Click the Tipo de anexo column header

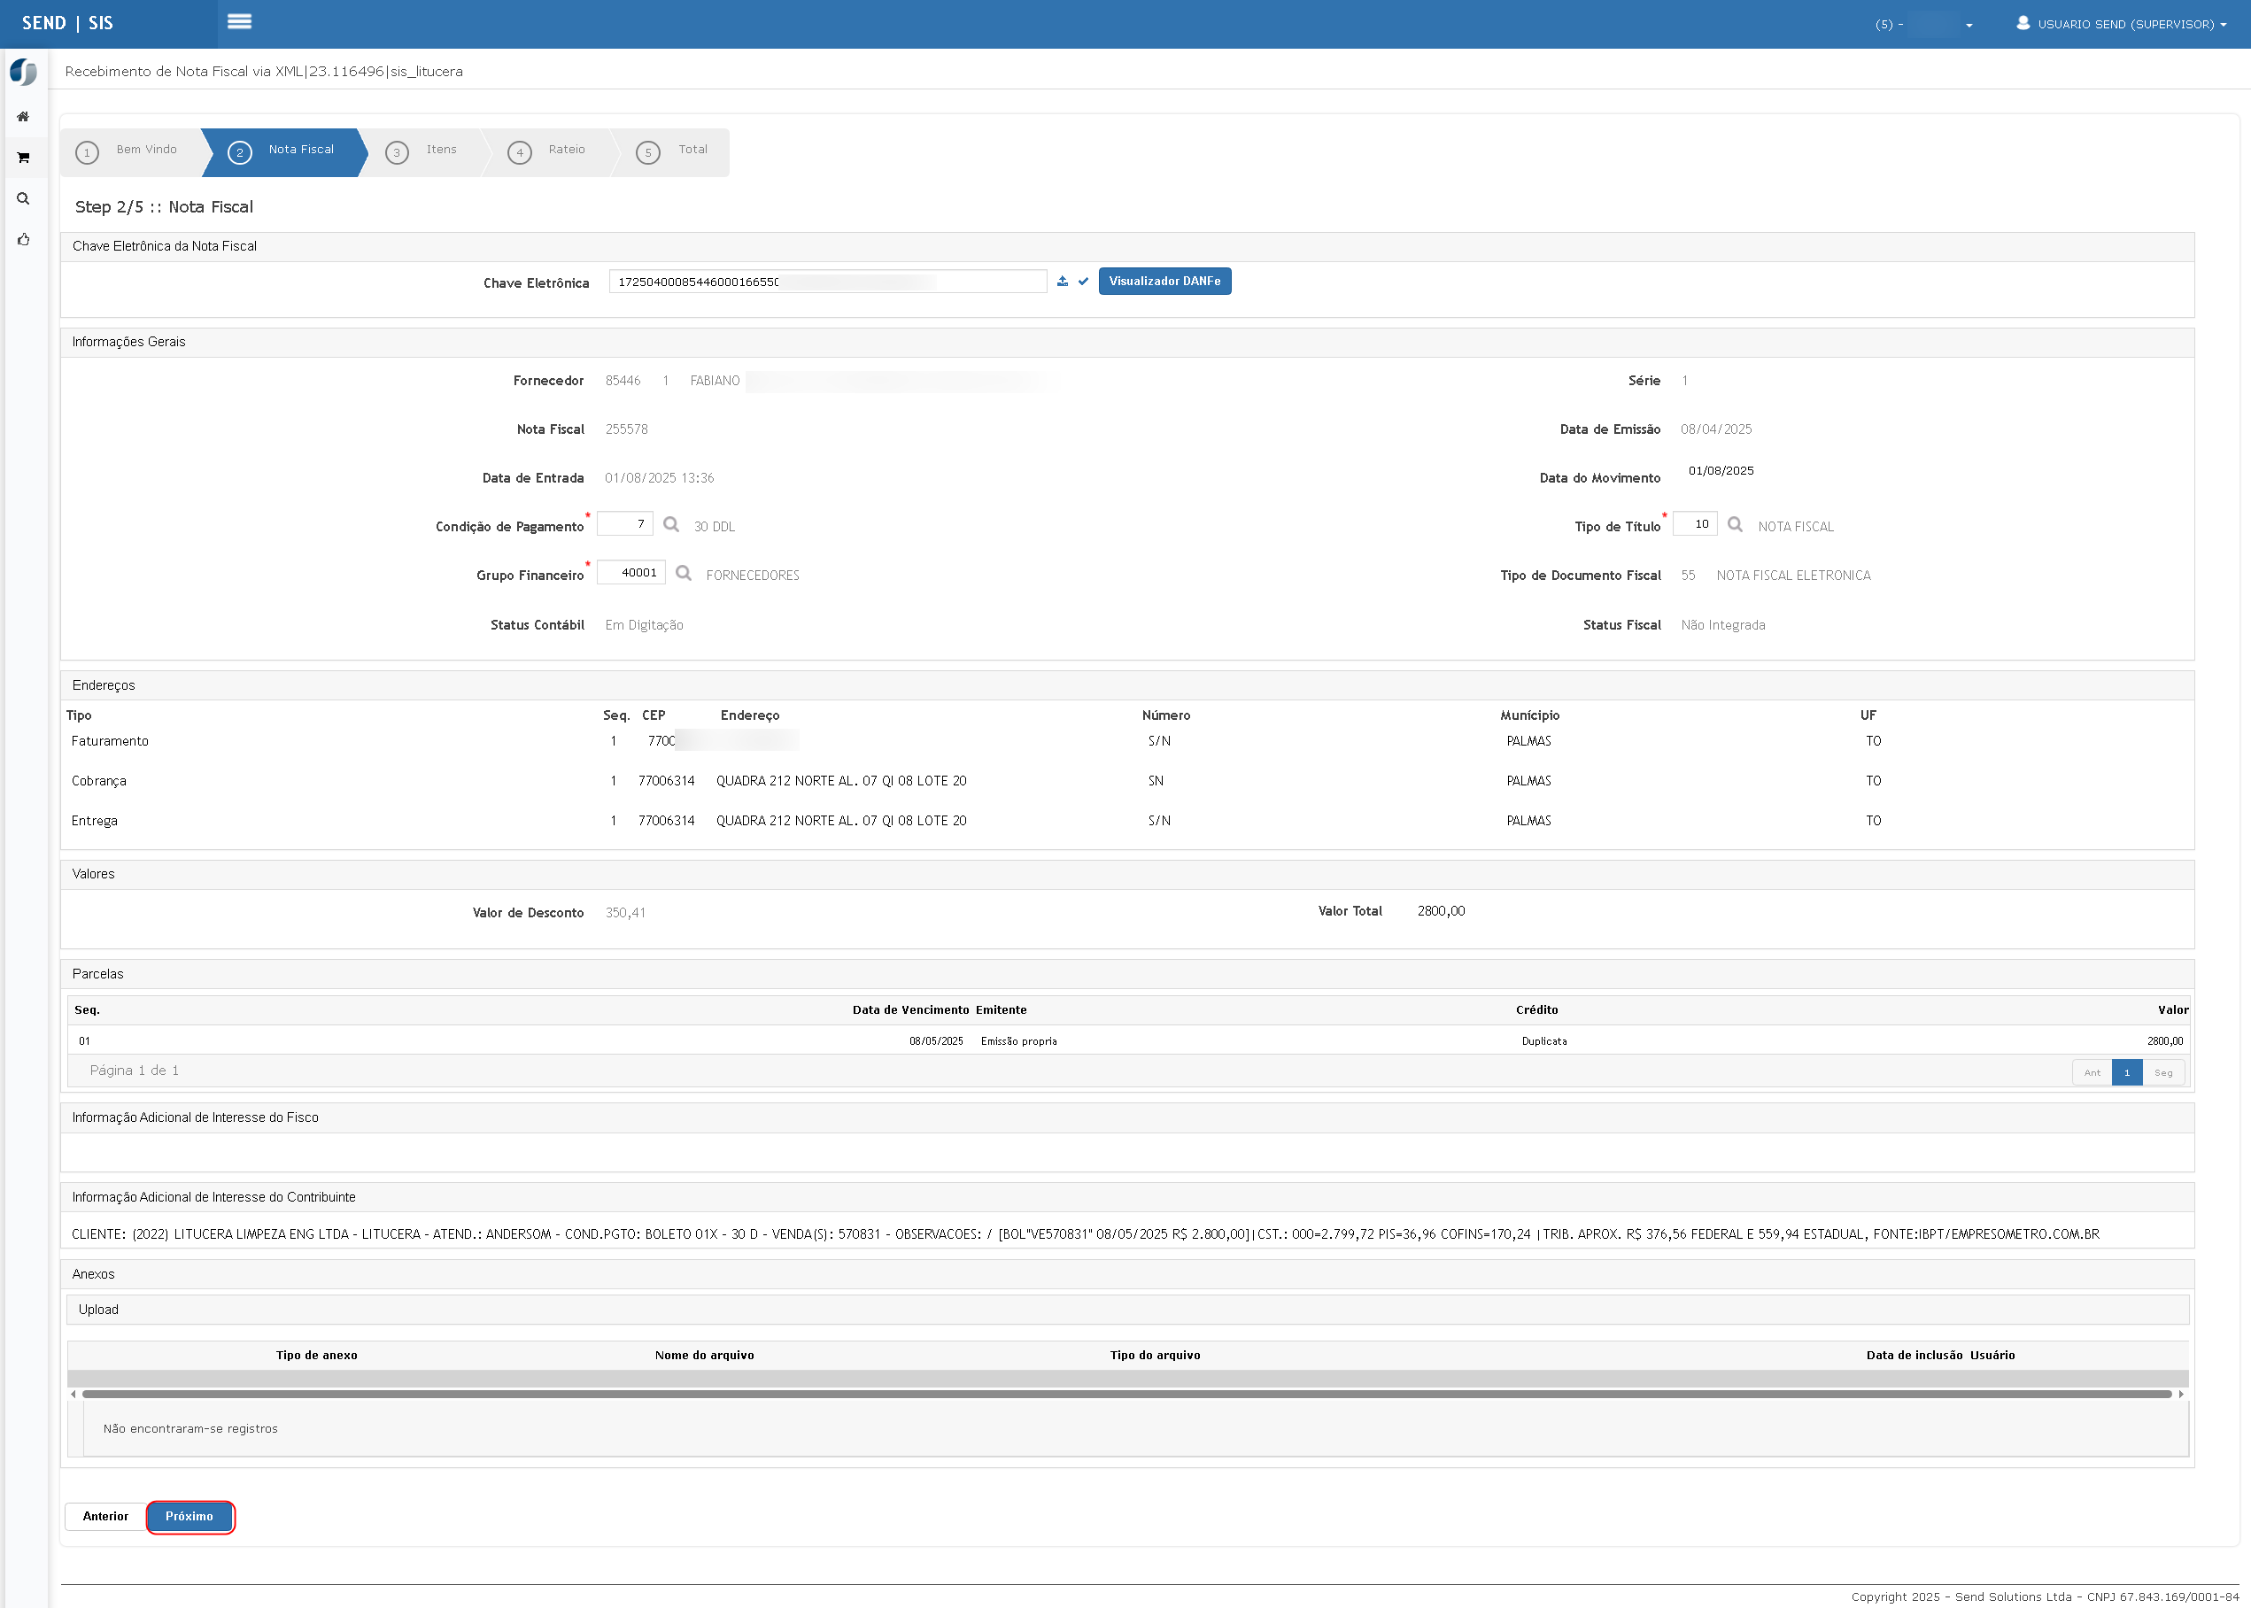click(x=317, y=1356)
